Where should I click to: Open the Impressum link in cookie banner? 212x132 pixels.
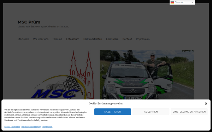[47, 127]
